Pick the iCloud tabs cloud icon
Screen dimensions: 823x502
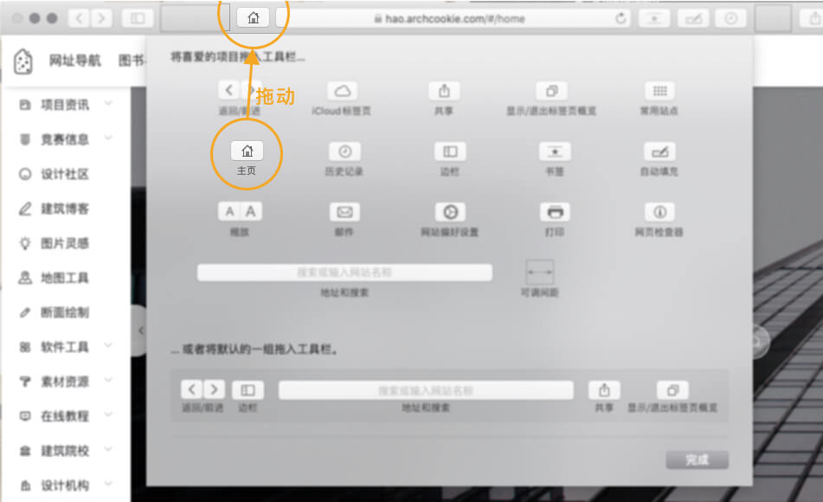pos(342,92)
